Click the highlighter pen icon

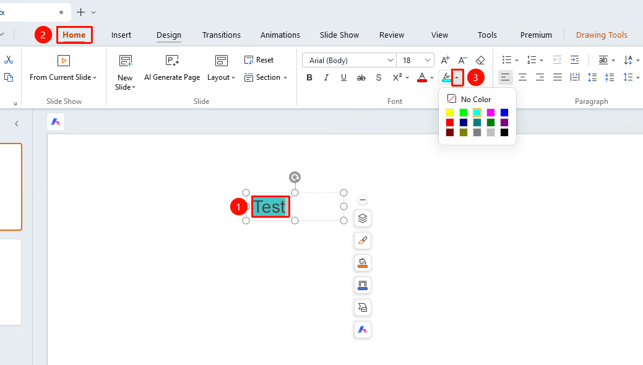pos(446,77)
